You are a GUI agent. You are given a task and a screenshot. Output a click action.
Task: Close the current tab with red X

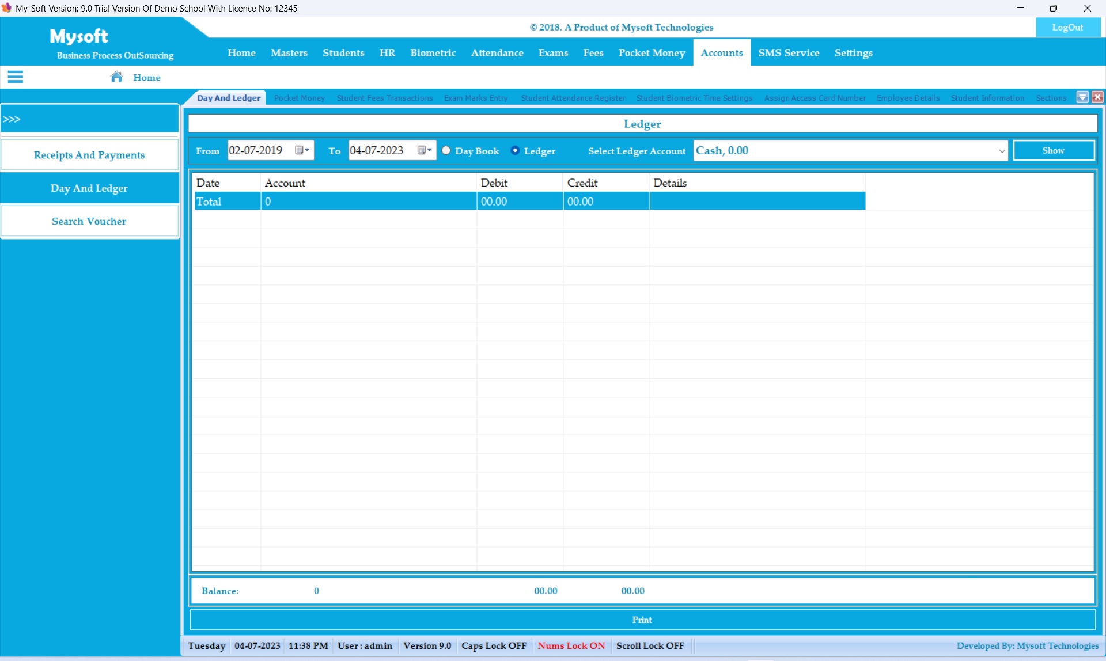tap(1097, 97)
